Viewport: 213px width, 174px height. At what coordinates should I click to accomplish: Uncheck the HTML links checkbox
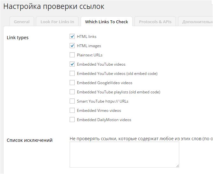(x=72, y=37)
